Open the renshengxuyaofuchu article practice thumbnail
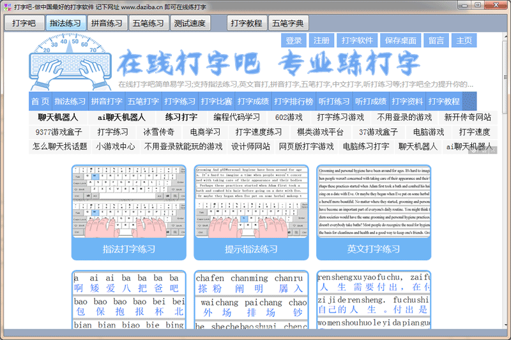Image resolution: width=511 pixels, height=340 pixels. pos(374,300)
